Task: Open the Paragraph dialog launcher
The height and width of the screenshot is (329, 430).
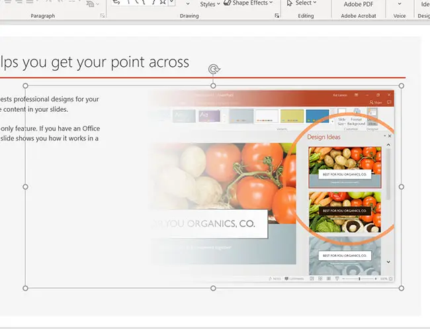Action: coord(102,15)
